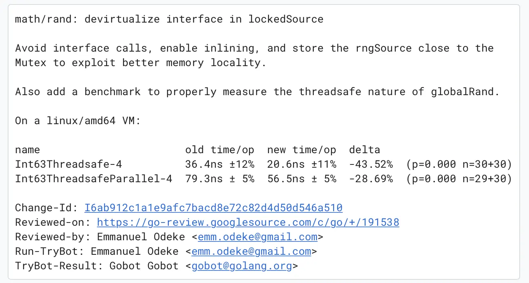Viewport: 529px width, 283px height.
Task: Open the go-review.googlesource.com review URL
Action: [x=248, y=223]
